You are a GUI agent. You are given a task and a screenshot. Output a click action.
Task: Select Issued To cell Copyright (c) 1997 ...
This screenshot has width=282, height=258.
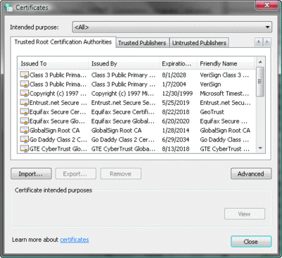click(58, 94)
